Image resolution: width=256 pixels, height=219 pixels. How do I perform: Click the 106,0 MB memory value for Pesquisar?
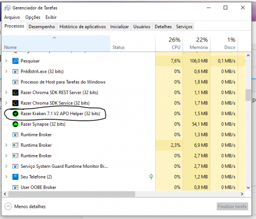click(x=199, y=61)
